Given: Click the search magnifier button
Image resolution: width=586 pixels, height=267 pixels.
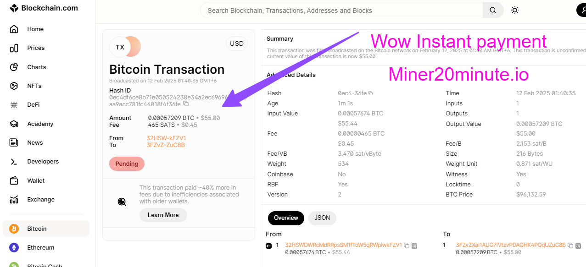Looking at the screenshot, I should (493, 10).
